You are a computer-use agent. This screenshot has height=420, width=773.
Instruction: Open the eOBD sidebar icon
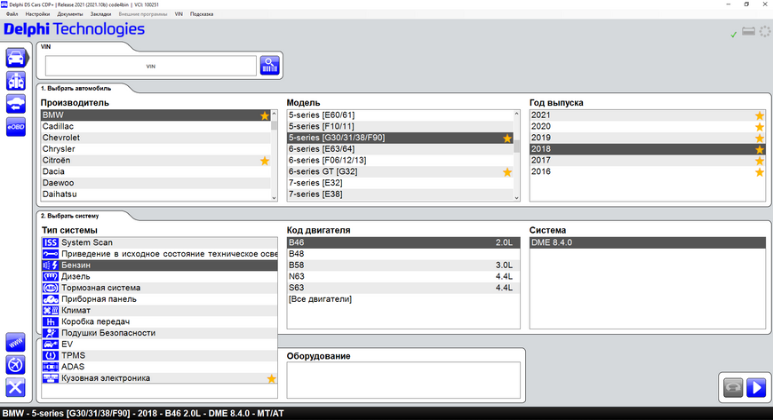16,127
